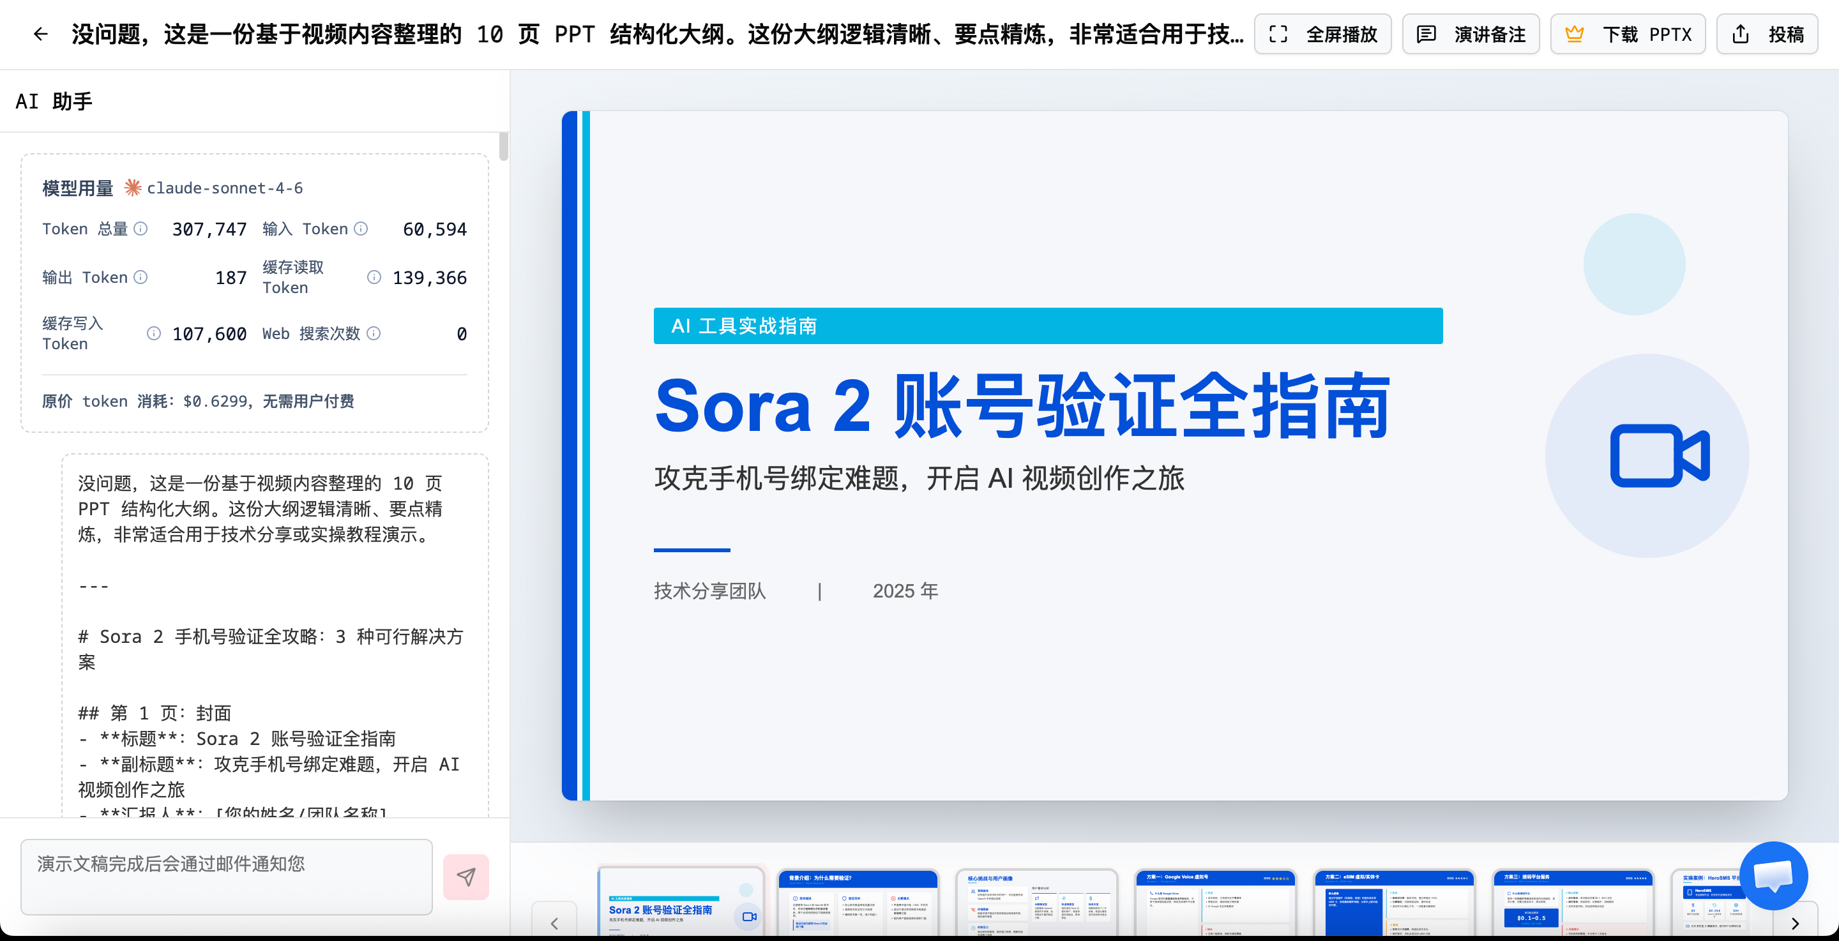Click the AI assistant panel scrollbar
Screen dimensions: 1839x941
(503, 147)
